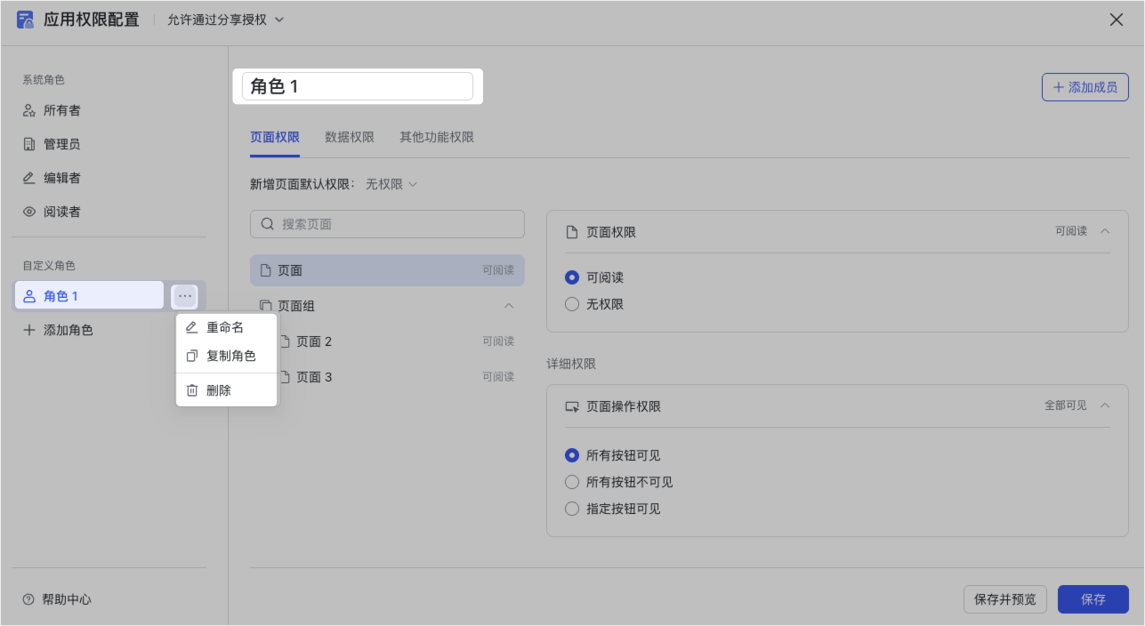
Task: Select the 阅读者 eye icon
Action: coord(29,212)
